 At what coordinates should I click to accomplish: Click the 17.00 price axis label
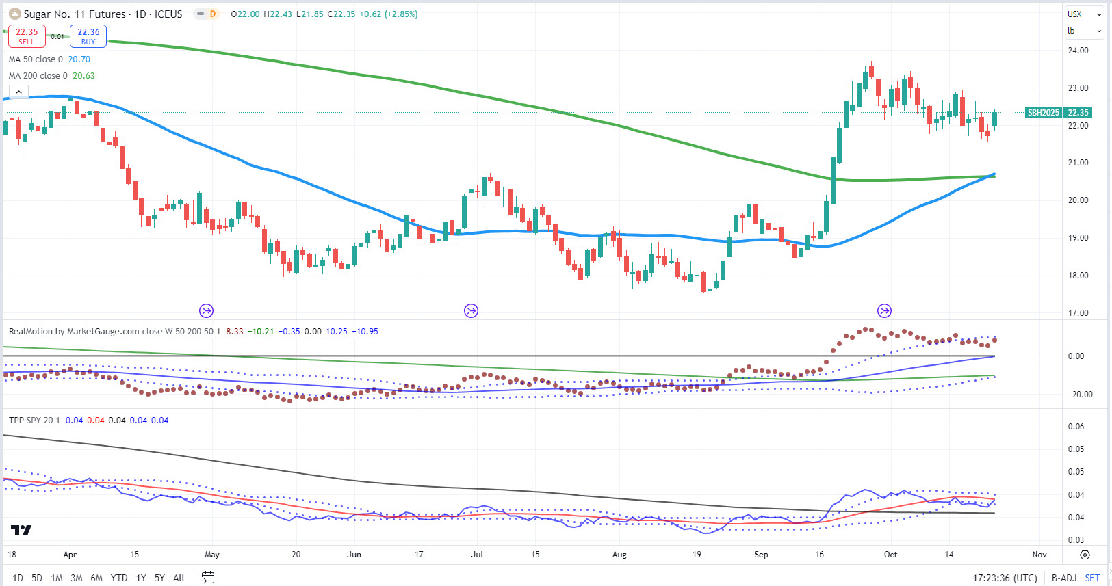coord(1078,313)
